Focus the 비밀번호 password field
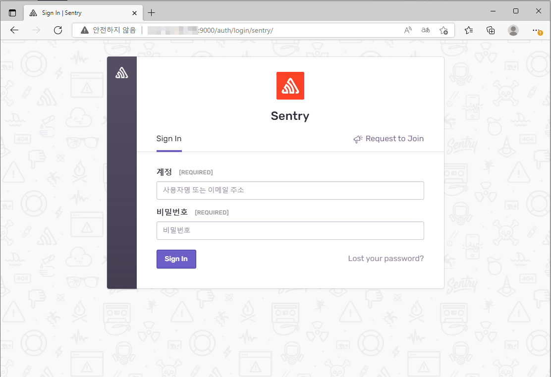This screenshot has height=377, width=551. point(290,230)
